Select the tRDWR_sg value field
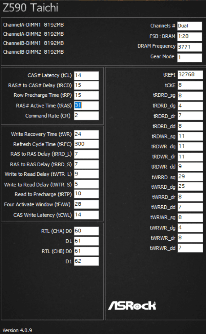The image size is (206, 334). pos(190,136)
